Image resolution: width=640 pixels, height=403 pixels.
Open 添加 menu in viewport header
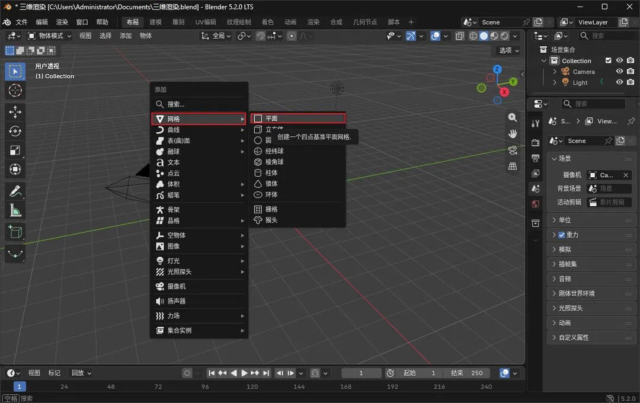(x=125, y=36)
